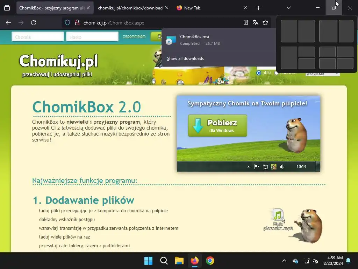358x269 pixels.
Task: Focus the Chomik username field
Action: click(38, 36)
